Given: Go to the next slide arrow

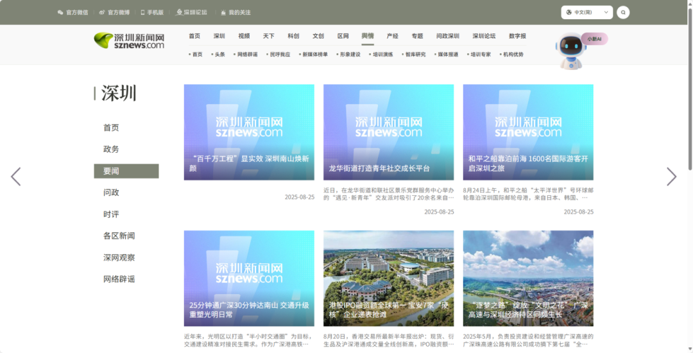Looking at the screenshot, I should click(671, 176).
